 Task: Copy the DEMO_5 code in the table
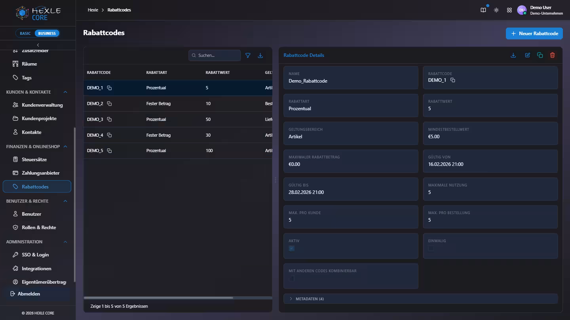coord(109,151)
